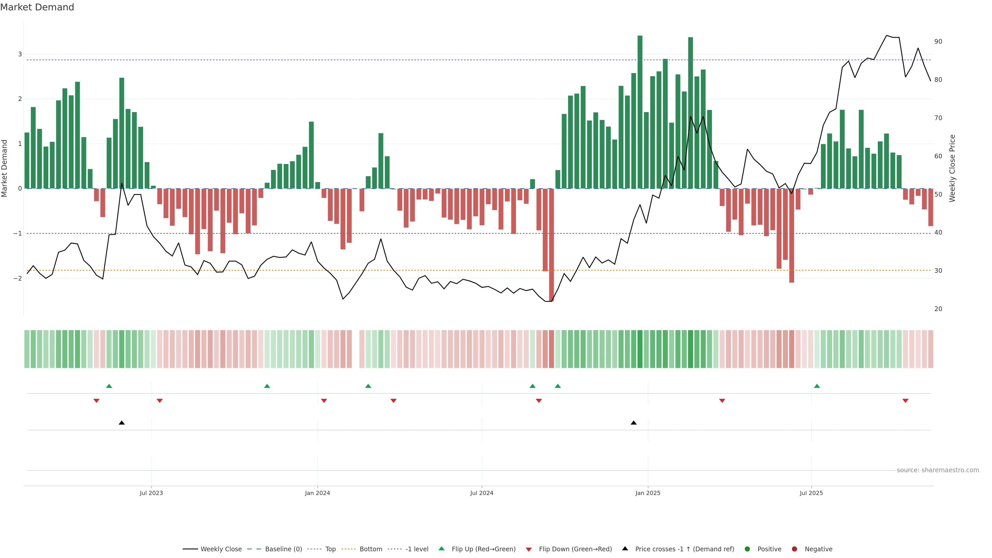Toggle the Top dotted line legend
Viewport: 992px width, 558px height.
click(330, 549)
